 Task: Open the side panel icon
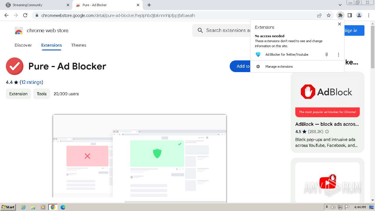point(350,15)
